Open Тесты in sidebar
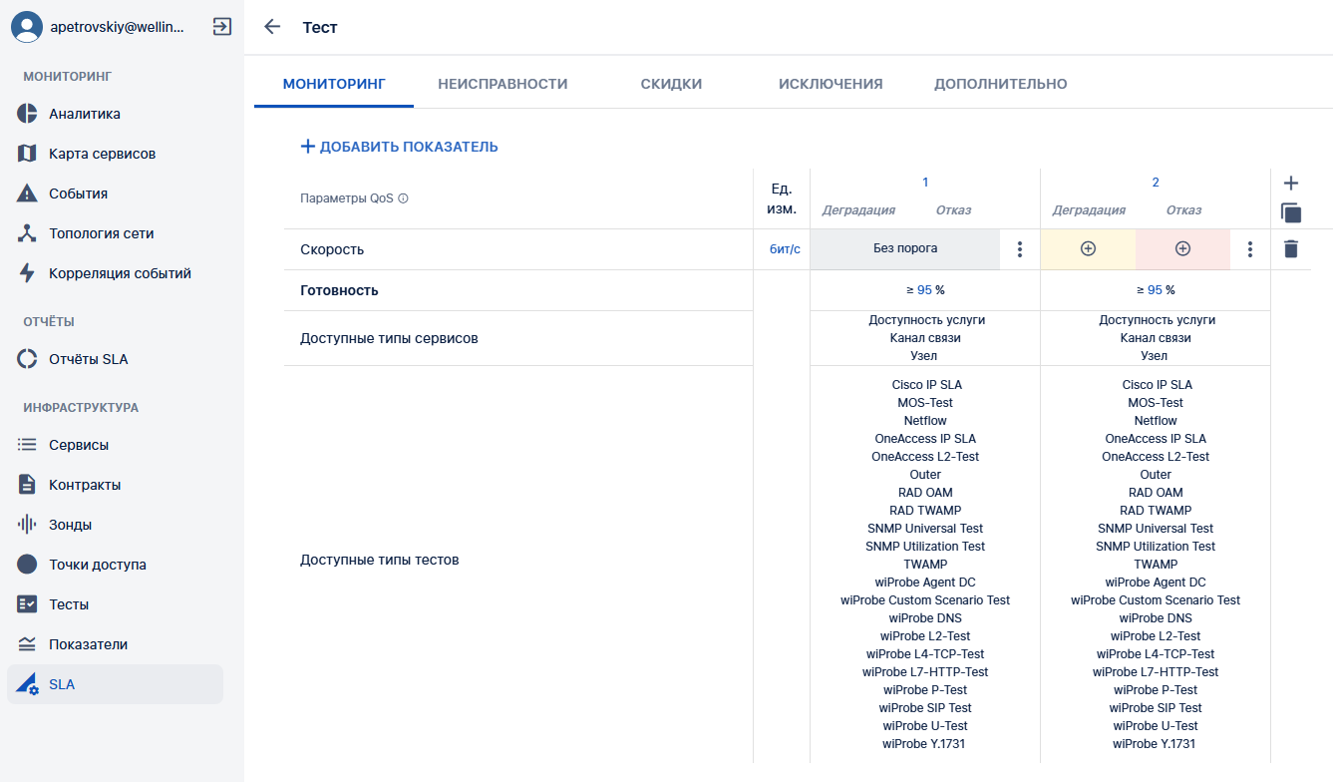1333x782 pixels. point(115,604)
